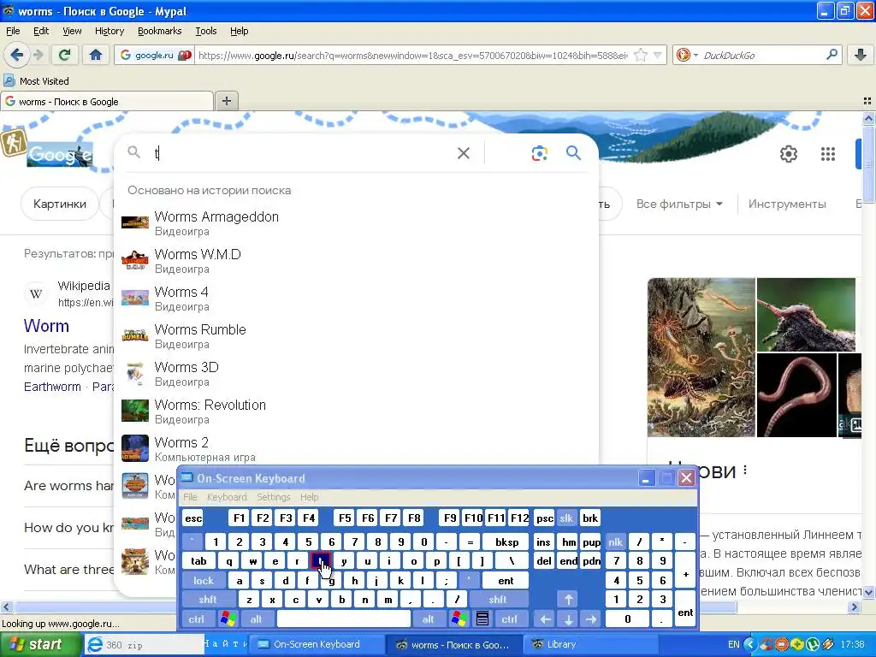Toggle the slk scroll lock key
The height and width of the screenshot is (657, 876).
[x=566, y=518]
